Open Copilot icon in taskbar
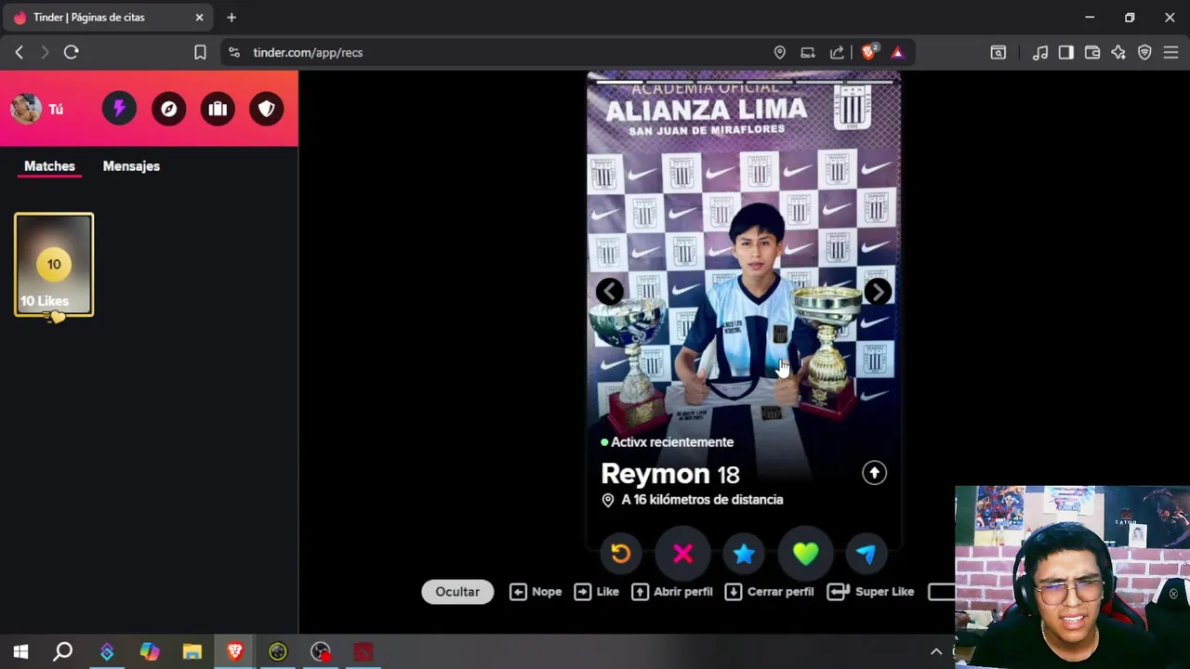The width and height of the screenshot is (1190, 669). tap(150, 652)
